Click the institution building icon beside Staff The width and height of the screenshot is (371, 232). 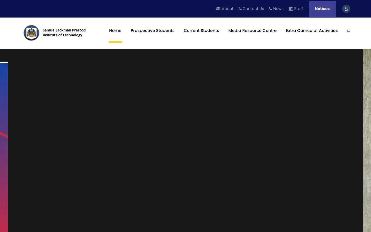click(291, 9)
